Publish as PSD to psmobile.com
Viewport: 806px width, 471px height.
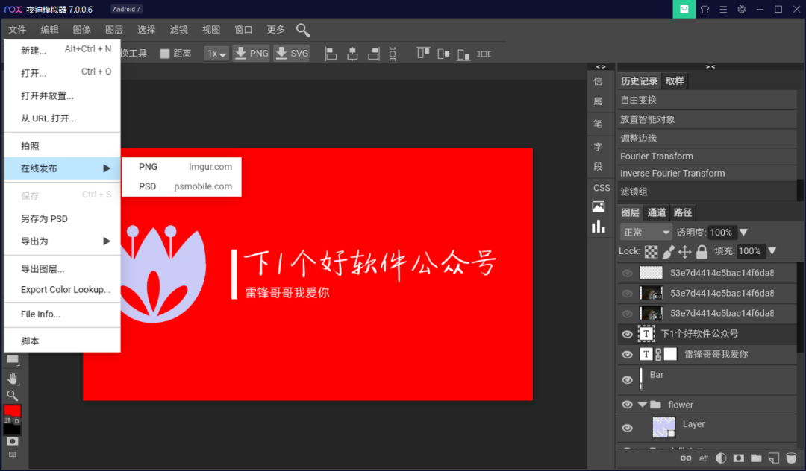click(181, 186)
